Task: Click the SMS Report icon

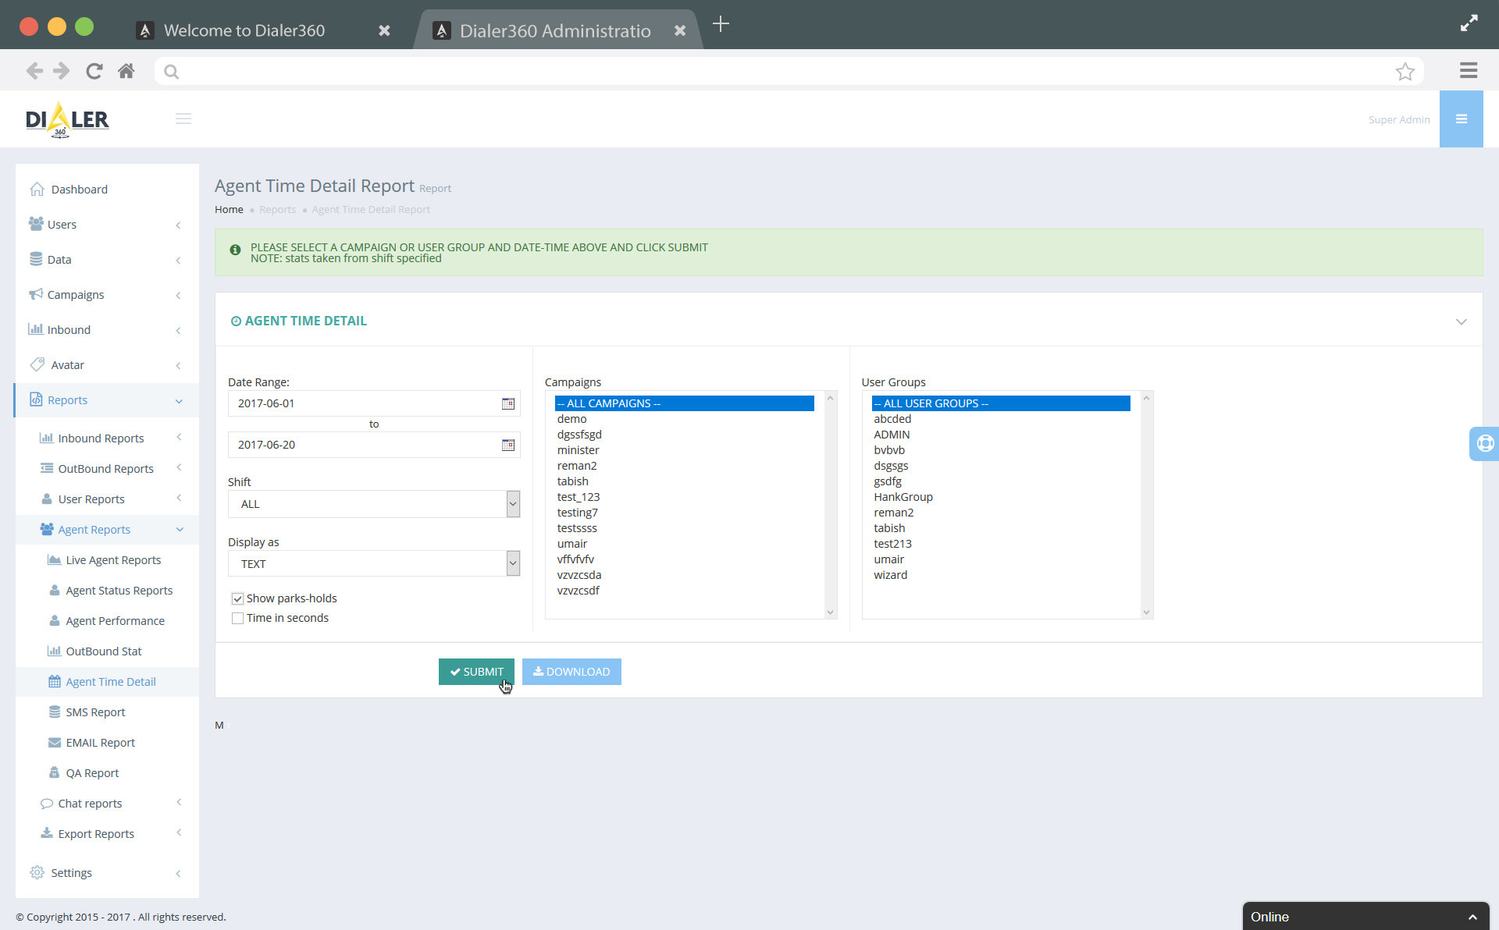Action: [54, 712]
